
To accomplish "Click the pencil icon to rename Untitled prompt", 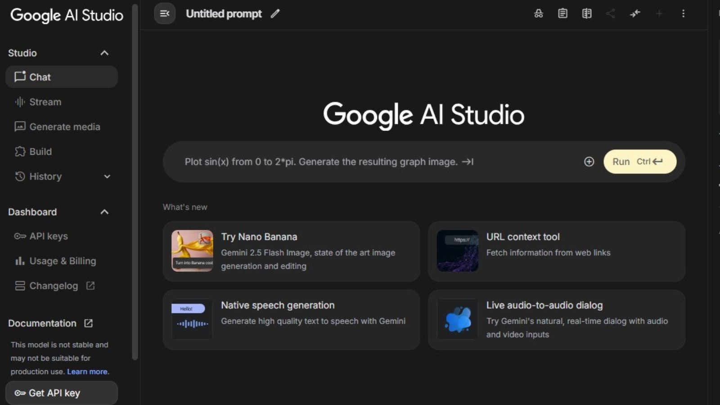I will click(x=275, y=14).
